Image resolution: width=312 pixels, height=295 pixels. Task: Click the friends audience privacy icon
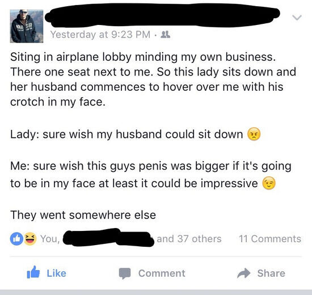165,35
